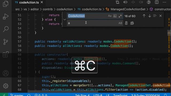The width and height of the screenshot is (171, 96).
Task: Click '_register' on line 66
Action: pos(59,81)
